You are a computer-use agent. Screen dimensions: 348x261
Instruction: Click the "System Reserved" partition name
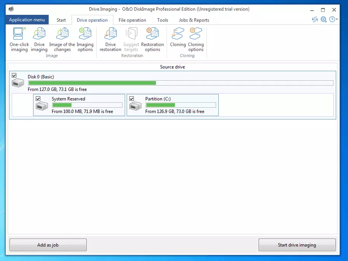(x=68, y=99)
